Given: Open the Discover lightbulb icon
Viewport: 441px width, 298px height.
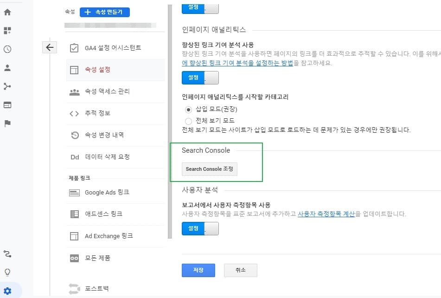Looking at the screenshot, I should 7,272.
